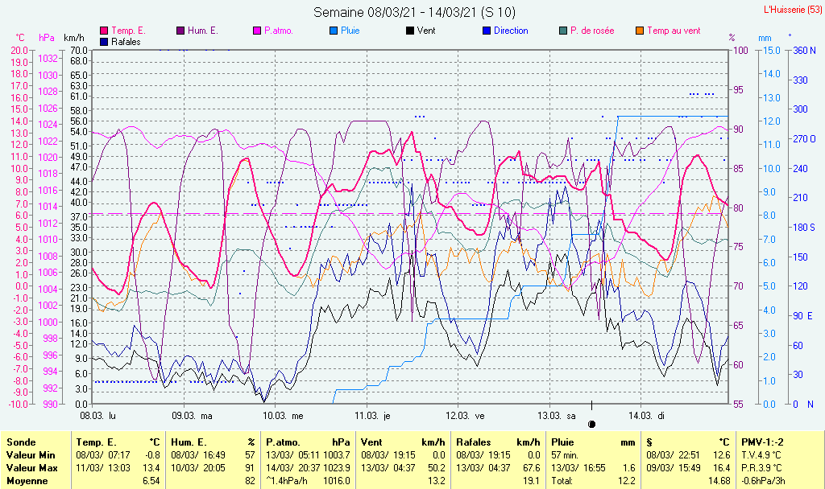Click the temperature maximum value 13.4

point(151,468)
